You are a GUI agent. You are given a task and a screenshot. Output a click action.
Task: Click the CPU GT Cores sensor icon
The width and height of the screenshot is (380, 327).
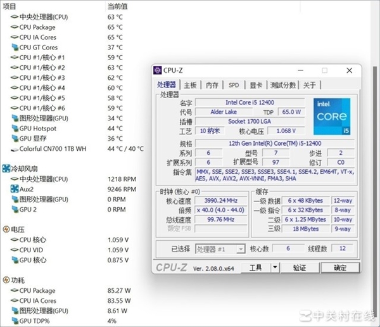pos(14,48)
